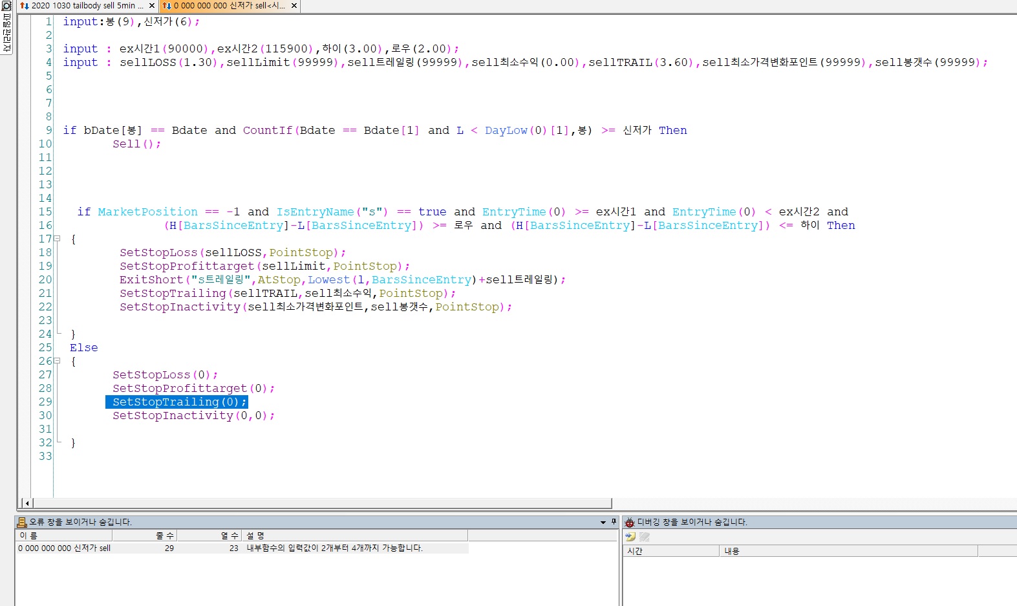1017x606 pixels.
Task: Click the second icon in debug panel toolbar
Action: click(x=644, y=537)
